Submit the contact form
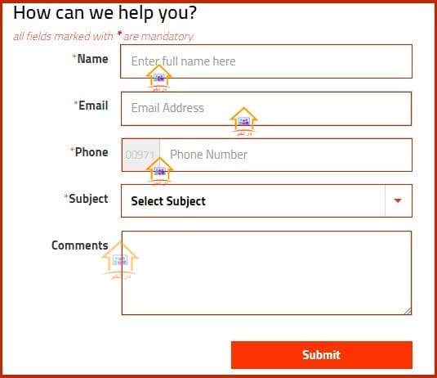Image resolution: width=437 pixels, height=378 pixels. (x=322, y=355)
